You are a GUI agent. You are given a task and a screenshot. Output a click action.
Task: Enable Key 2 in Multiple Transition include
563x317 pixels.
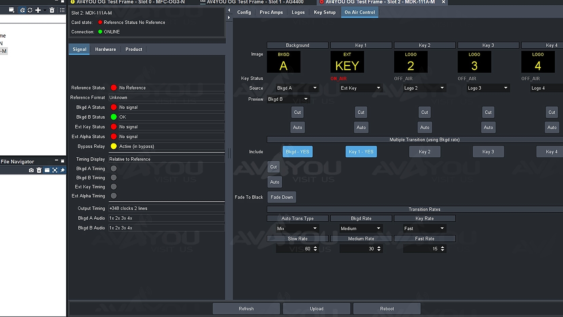pyautogui.click(x=424, y=152)
